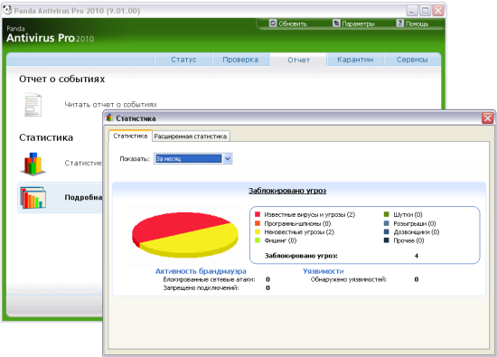Click red swatch for Известные вирусы и угрозы
This screenshot has width=497, height=357.
(258, 214)
